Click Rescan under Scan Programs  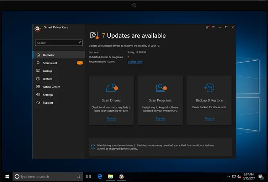tap(160, 118)
